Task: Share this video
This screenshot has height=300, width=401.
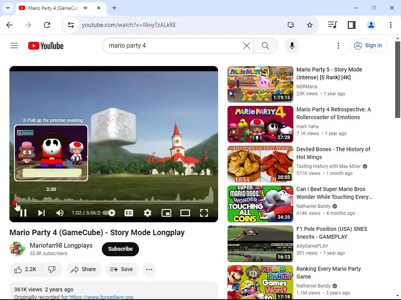Action: coord(84,270)
